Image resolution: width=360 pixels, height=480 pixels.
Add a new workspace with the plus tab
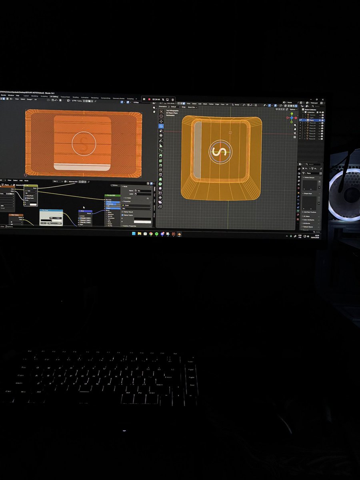136,98
